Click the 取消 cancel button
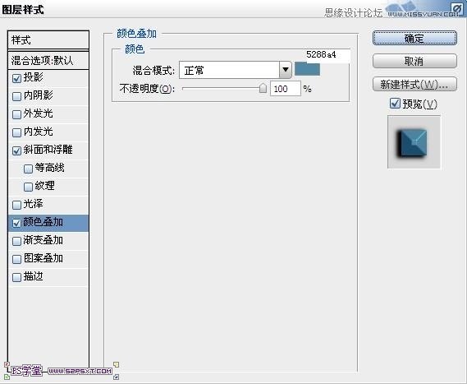Screen dimensions: 467x384 (414, 61)
